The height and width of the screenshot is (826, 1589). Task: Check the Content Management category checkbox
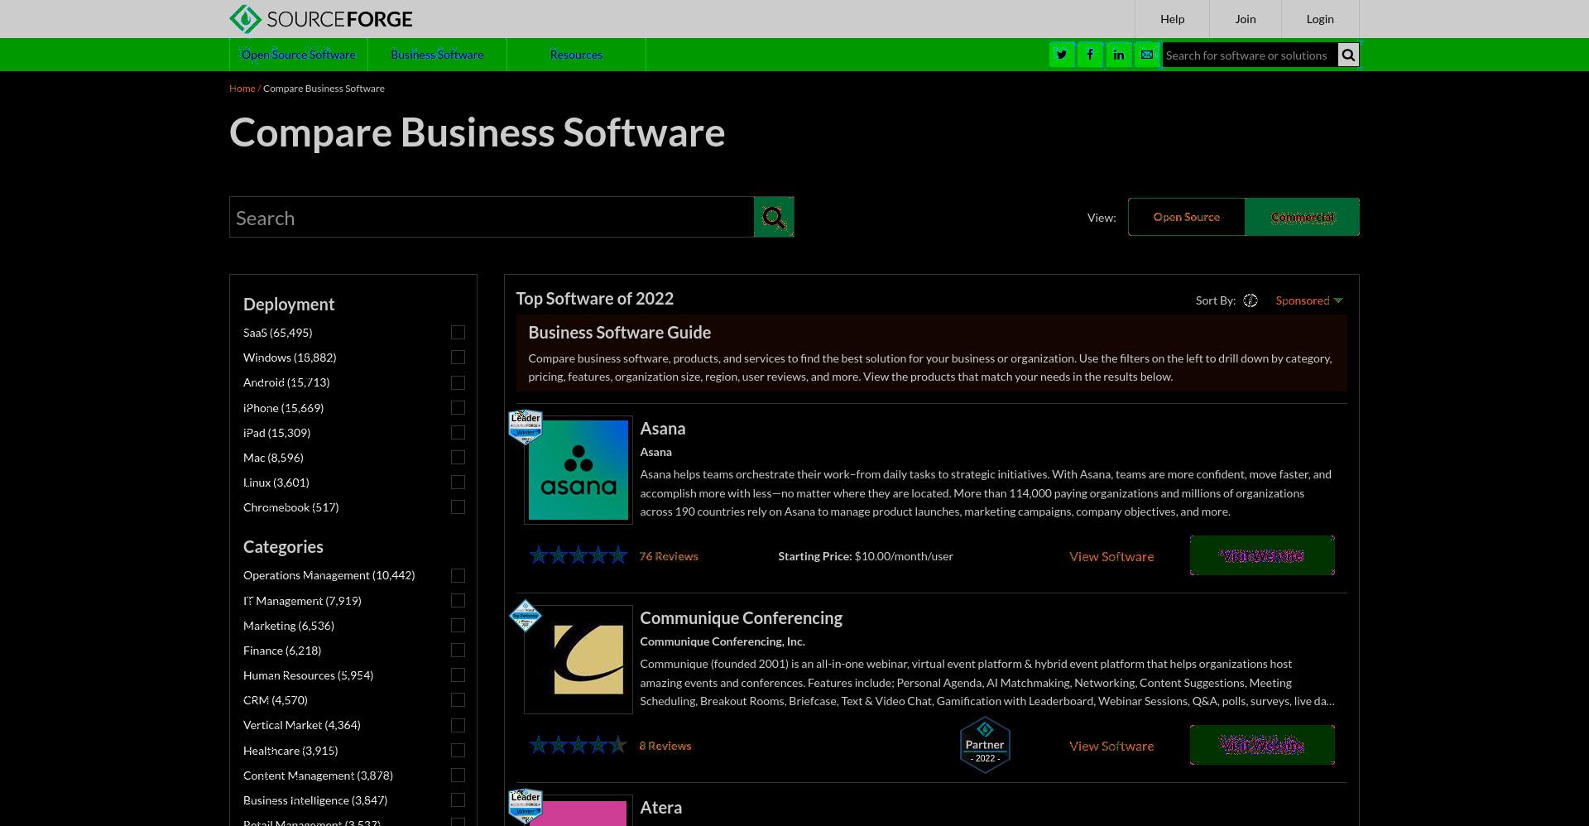[458, 775]
